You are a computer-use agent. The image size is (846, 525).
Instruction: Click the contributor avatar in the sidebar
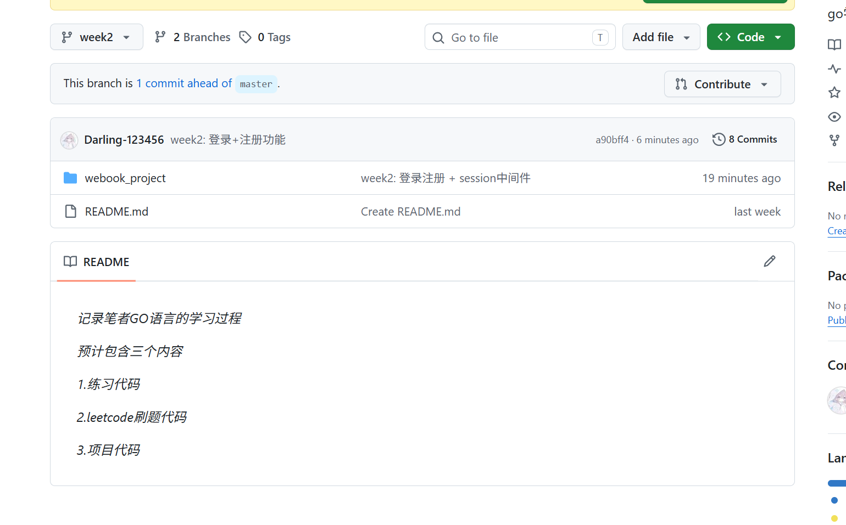837,400
